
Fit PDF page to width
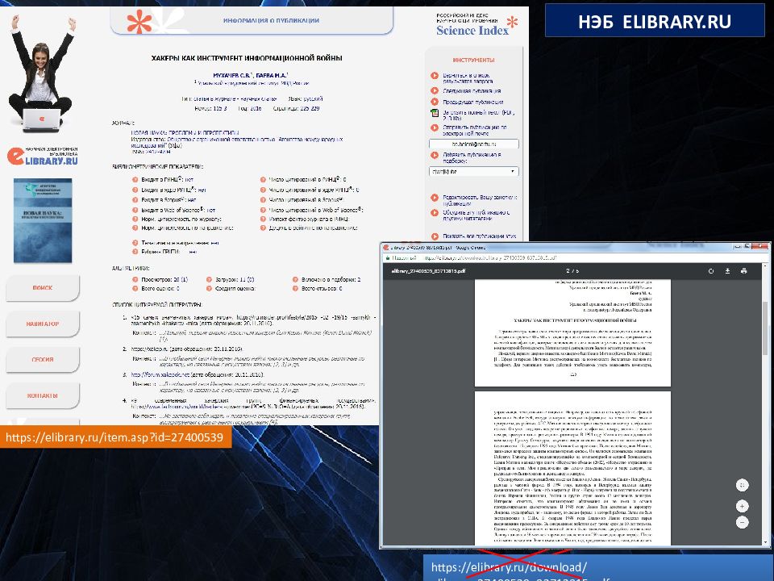click(742, 485)
